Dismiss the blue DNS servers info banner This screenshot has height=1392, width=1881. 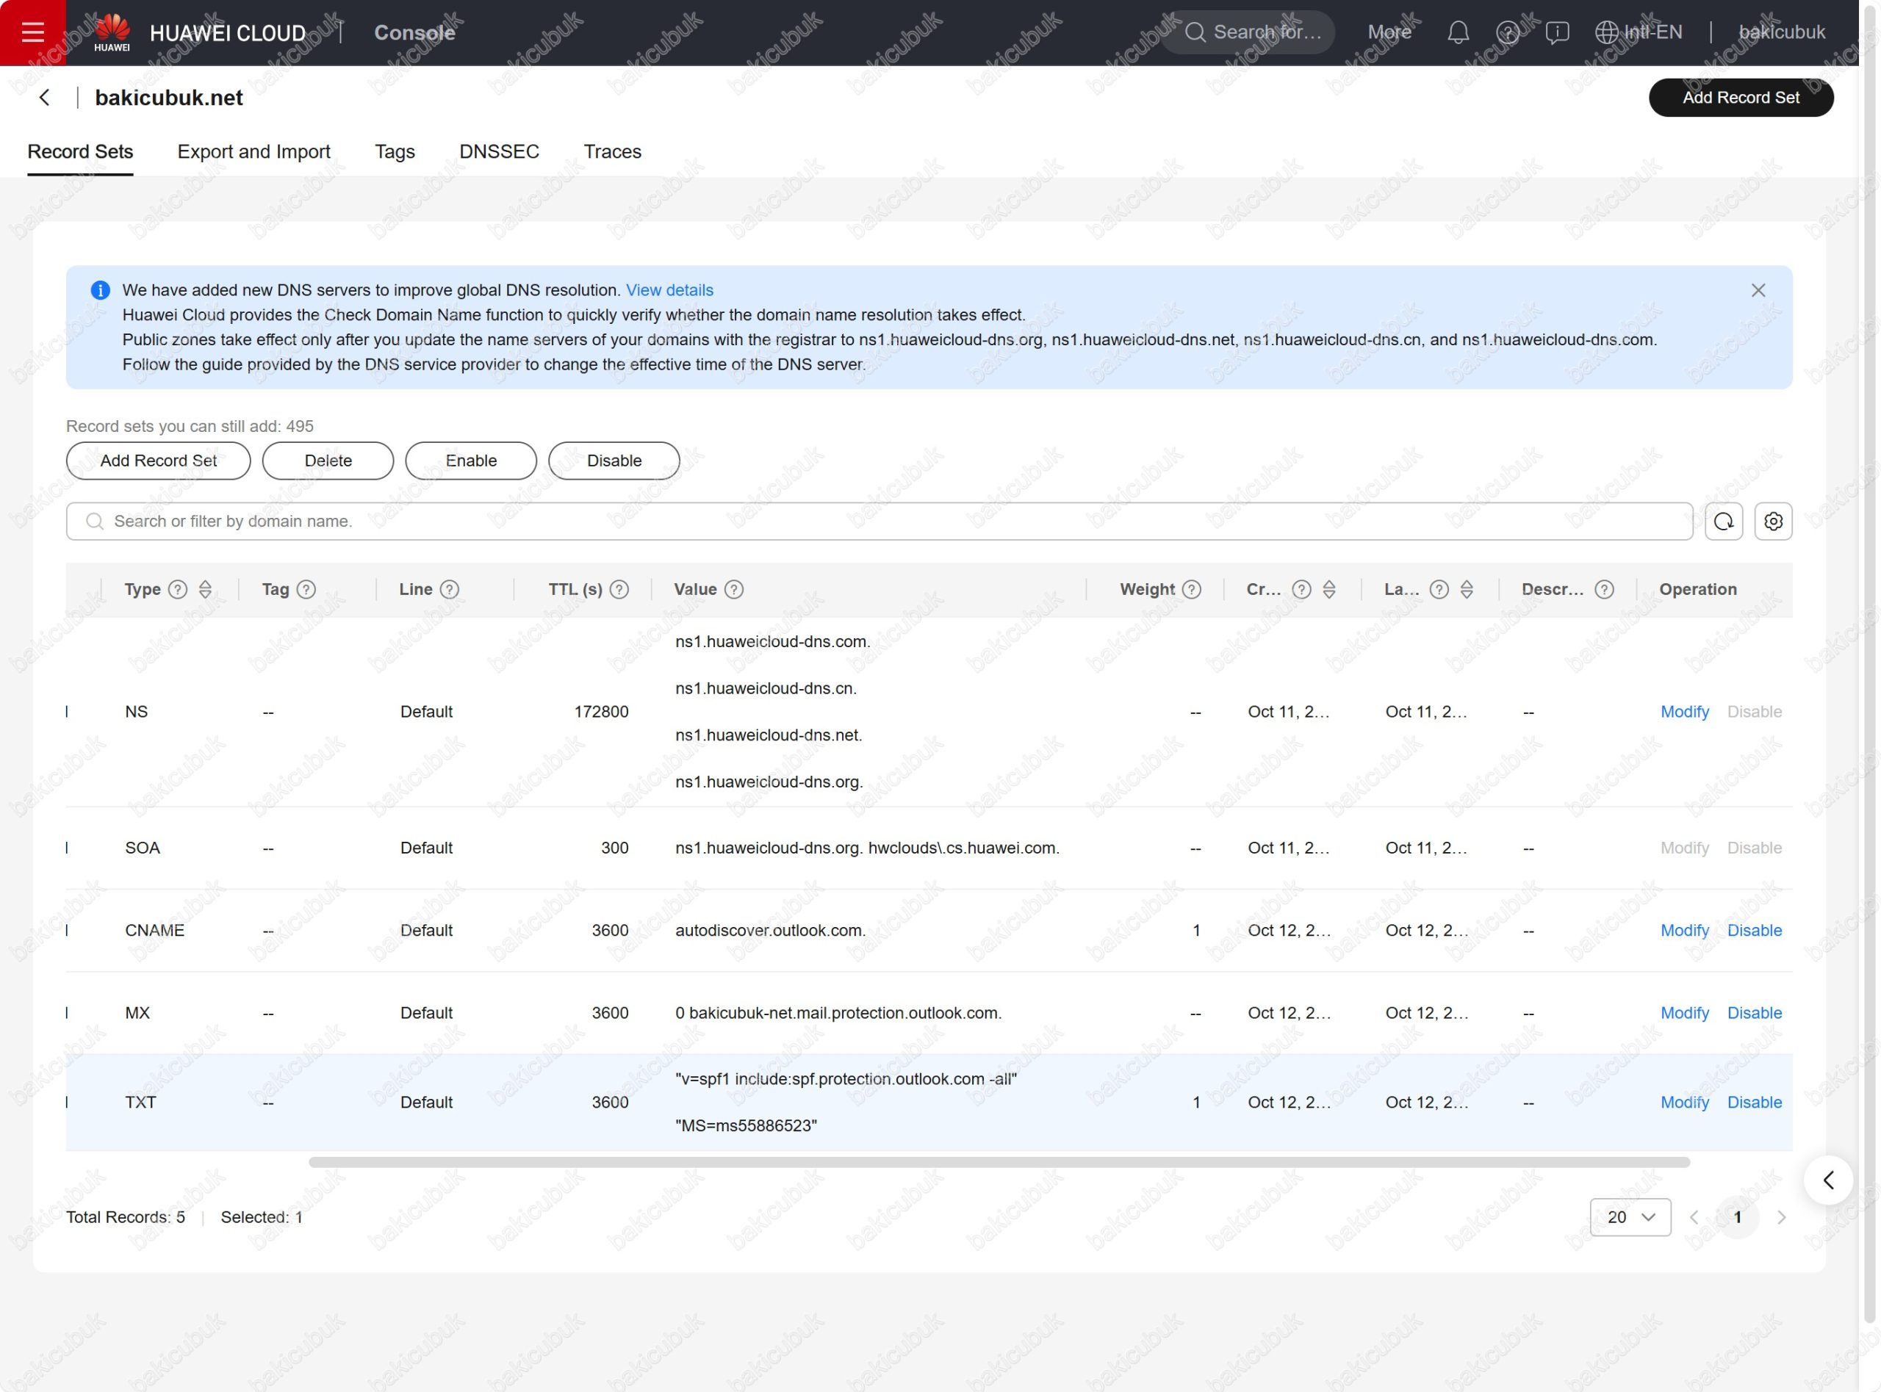(x=1758, y=291)
